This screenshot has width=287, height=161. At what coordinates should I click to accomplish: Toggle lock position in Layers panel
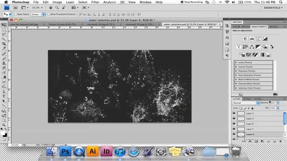(248, 108)
